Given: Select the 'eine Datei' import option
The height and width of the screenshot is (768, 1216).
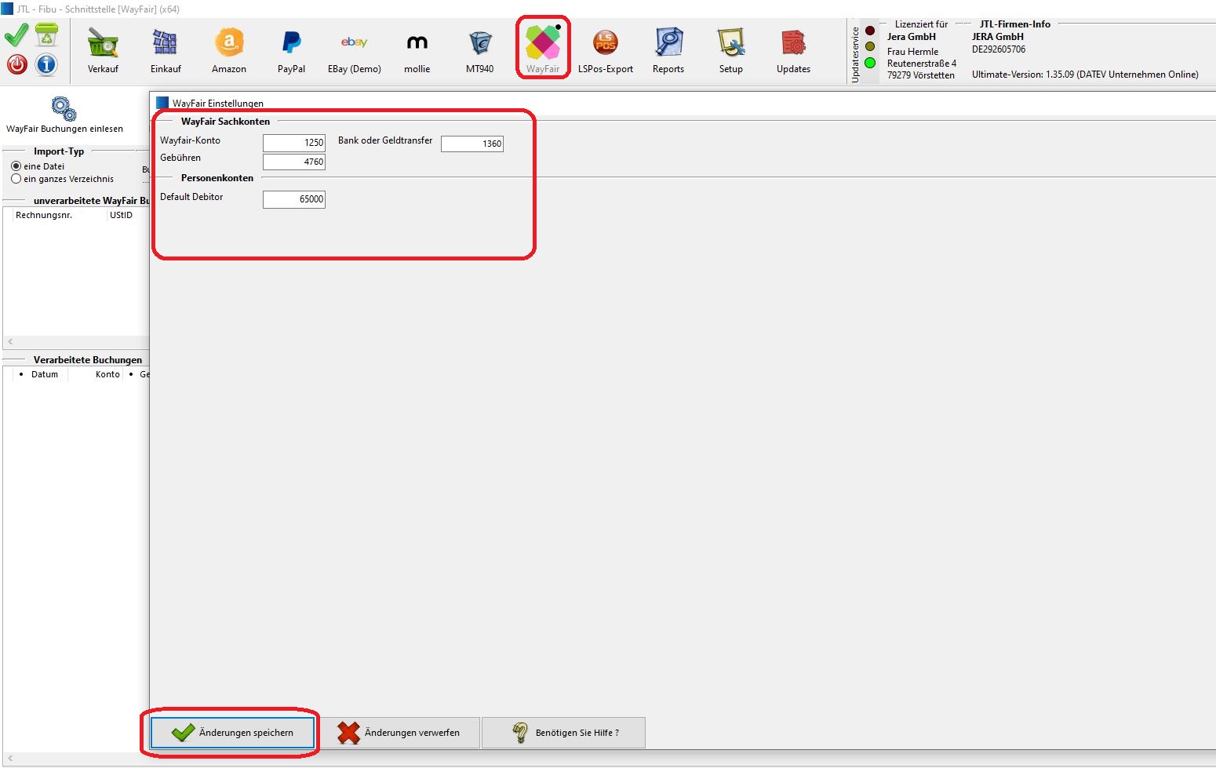Looking at the screenshot, I should (16, 166).
